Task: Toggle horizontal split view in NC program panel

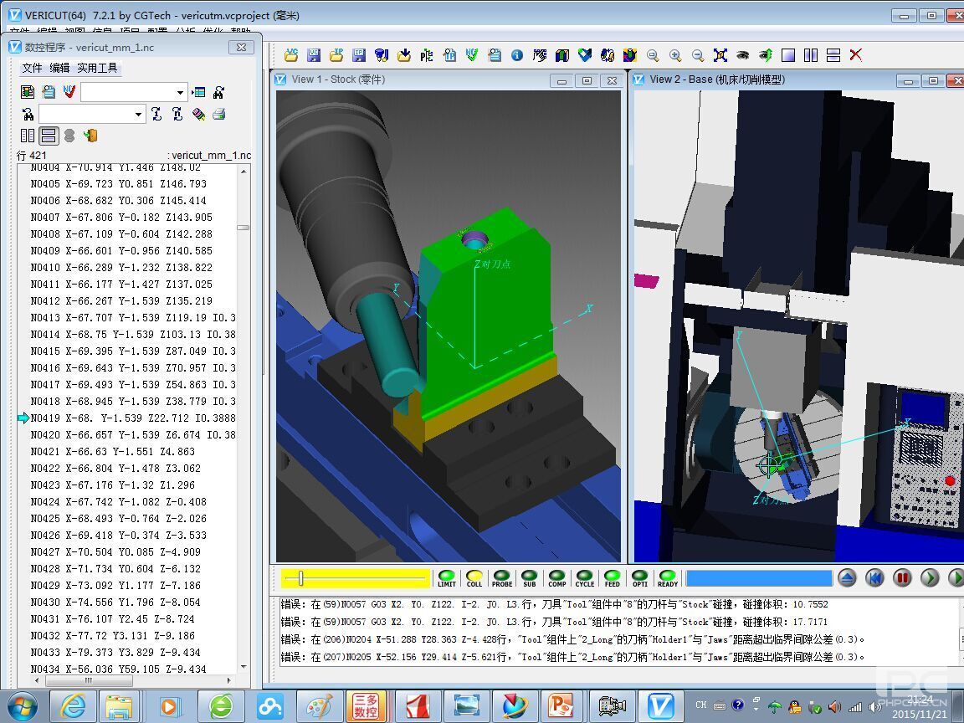Action: pos(49,136)
